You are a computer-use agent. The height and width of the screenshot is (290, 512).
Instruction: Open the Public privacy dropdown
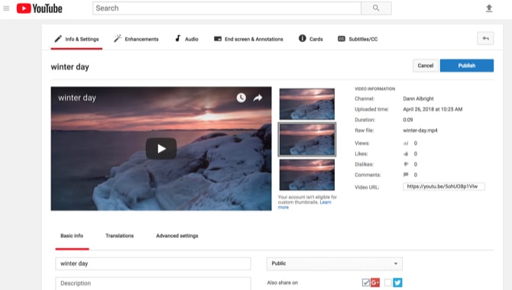click(x=335, y=263)
